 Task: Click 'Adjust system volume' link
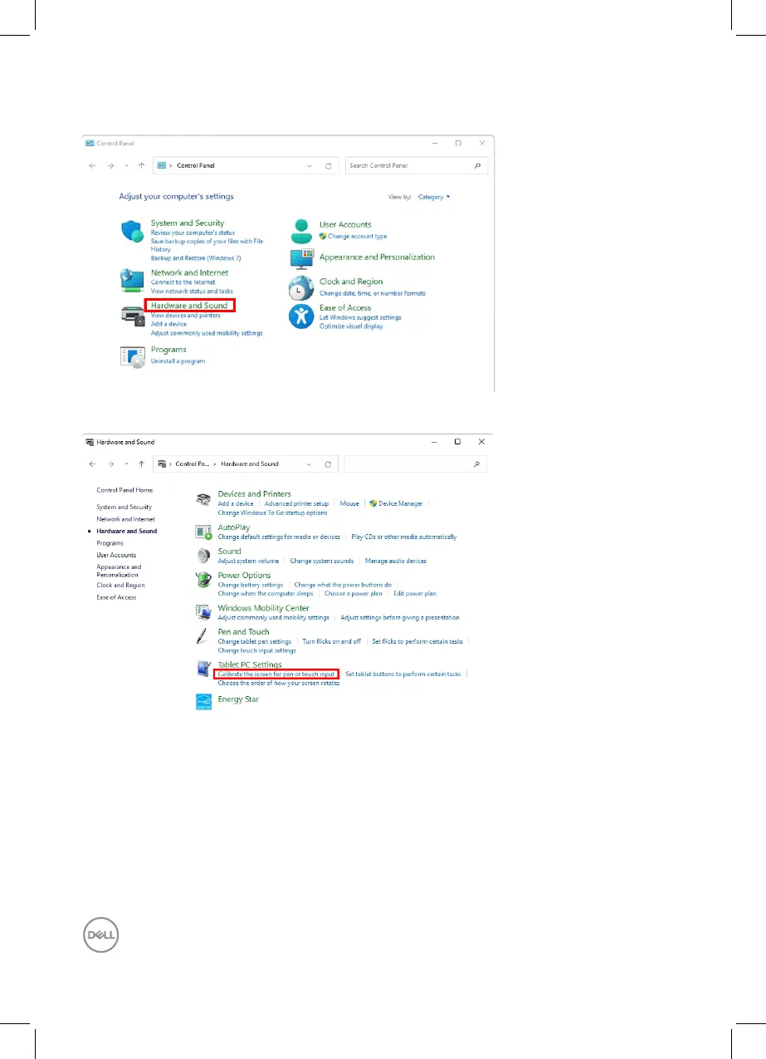tap(248, 561)
